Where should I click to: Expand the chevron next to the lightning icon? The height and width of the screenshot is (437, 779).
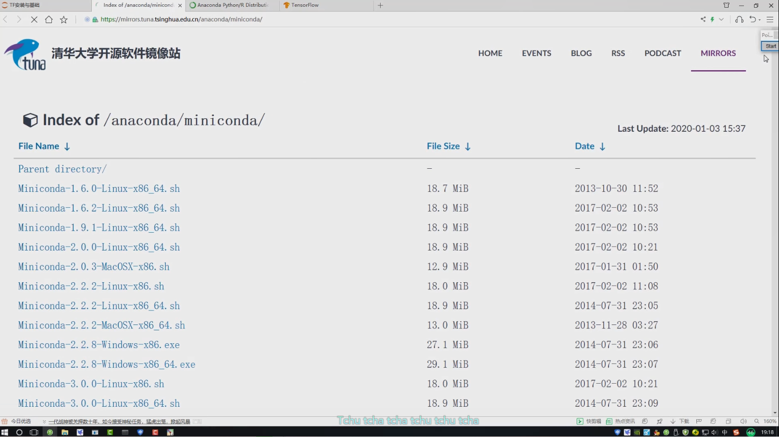coord(721,19)
